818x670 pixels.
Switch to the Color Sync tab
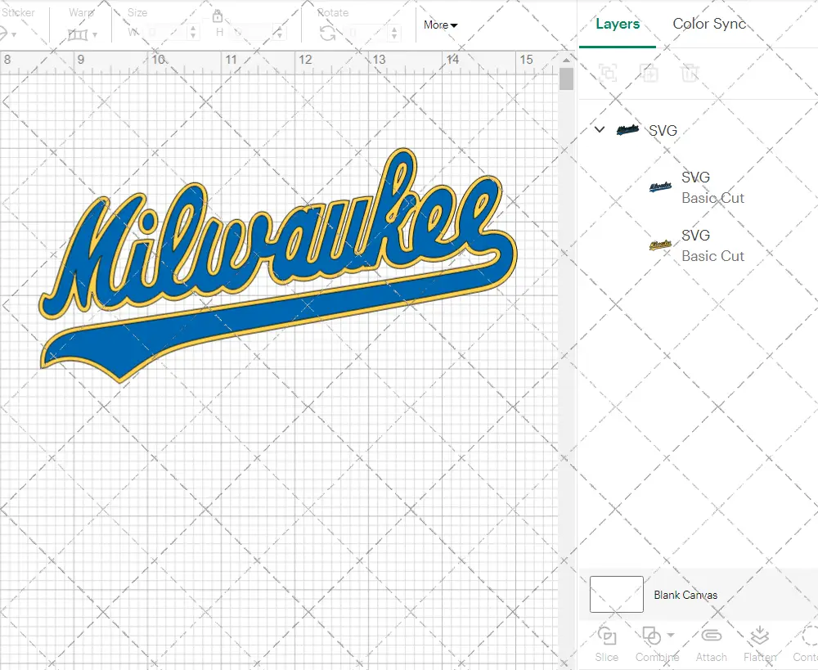709,24
